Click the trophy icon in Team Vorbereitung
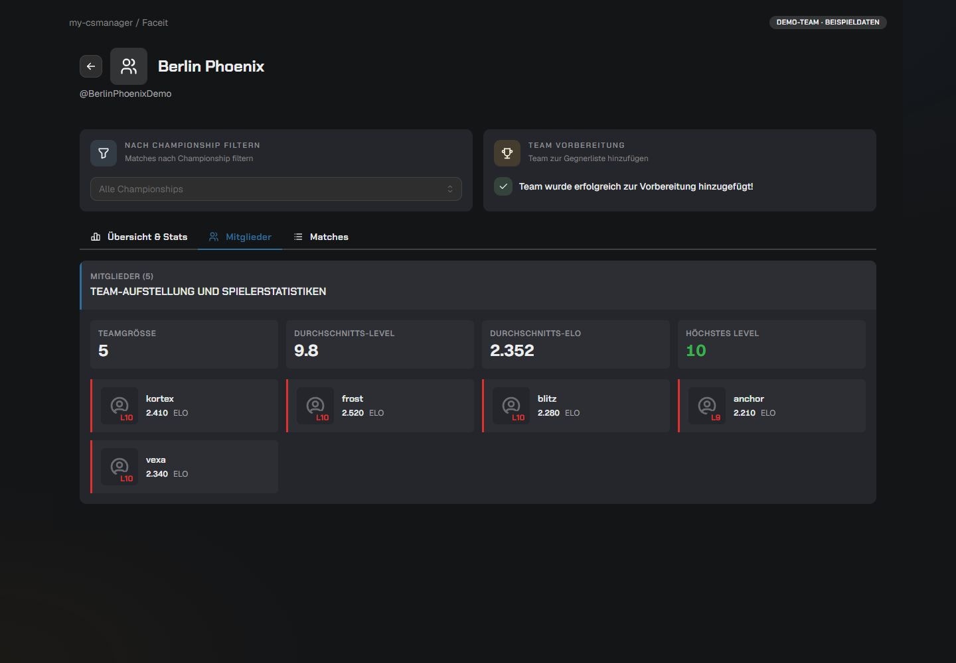Screen dimensions: 956x663 507,153
